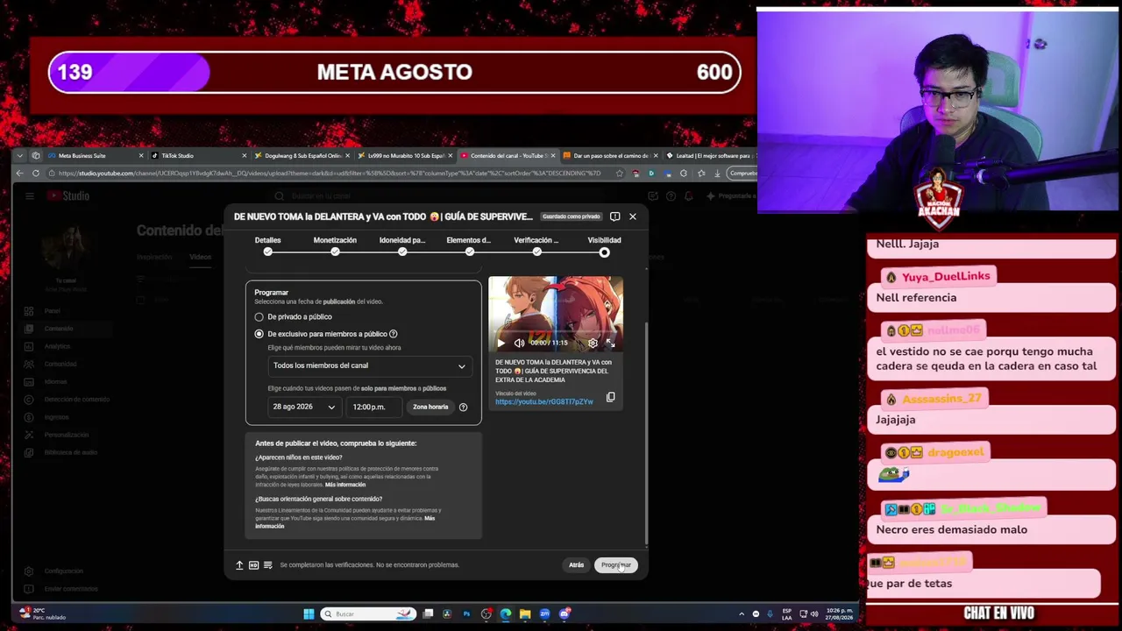The height and width of the screenshot is (631, 1122).
Task: Click the upload status arrow icon
Action: (x=239, y=565)
